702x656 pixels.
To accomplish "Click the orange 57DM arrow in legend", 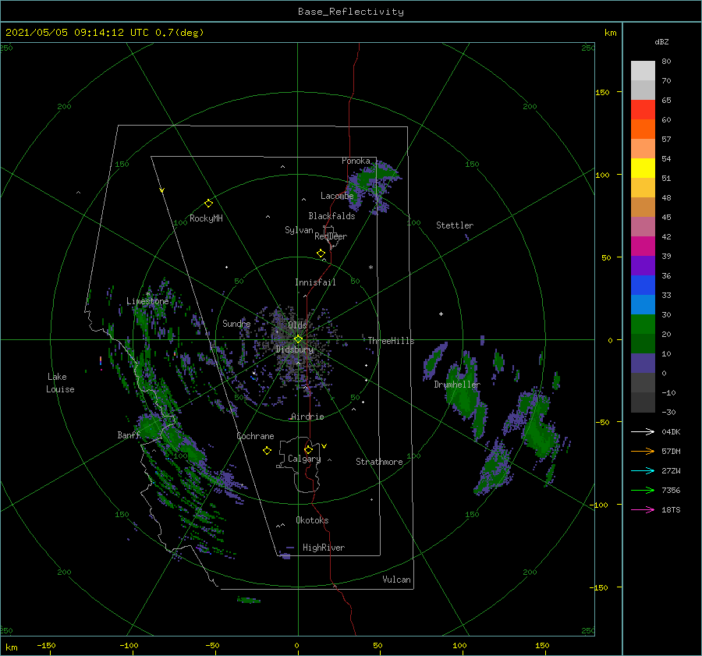I will [643, 452].
